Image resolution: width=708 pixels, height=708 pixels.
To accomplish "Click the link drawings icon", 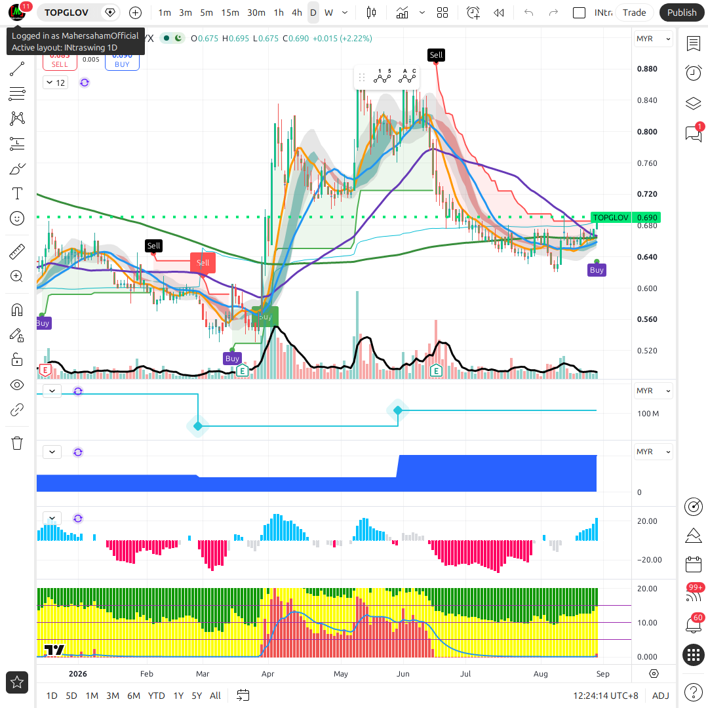I will tap(17, 410).
